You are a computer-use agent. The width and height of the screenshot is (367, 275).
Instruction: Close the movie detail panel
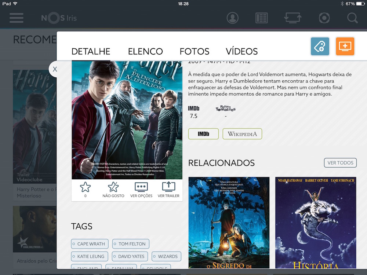click(x=55, y=69)
